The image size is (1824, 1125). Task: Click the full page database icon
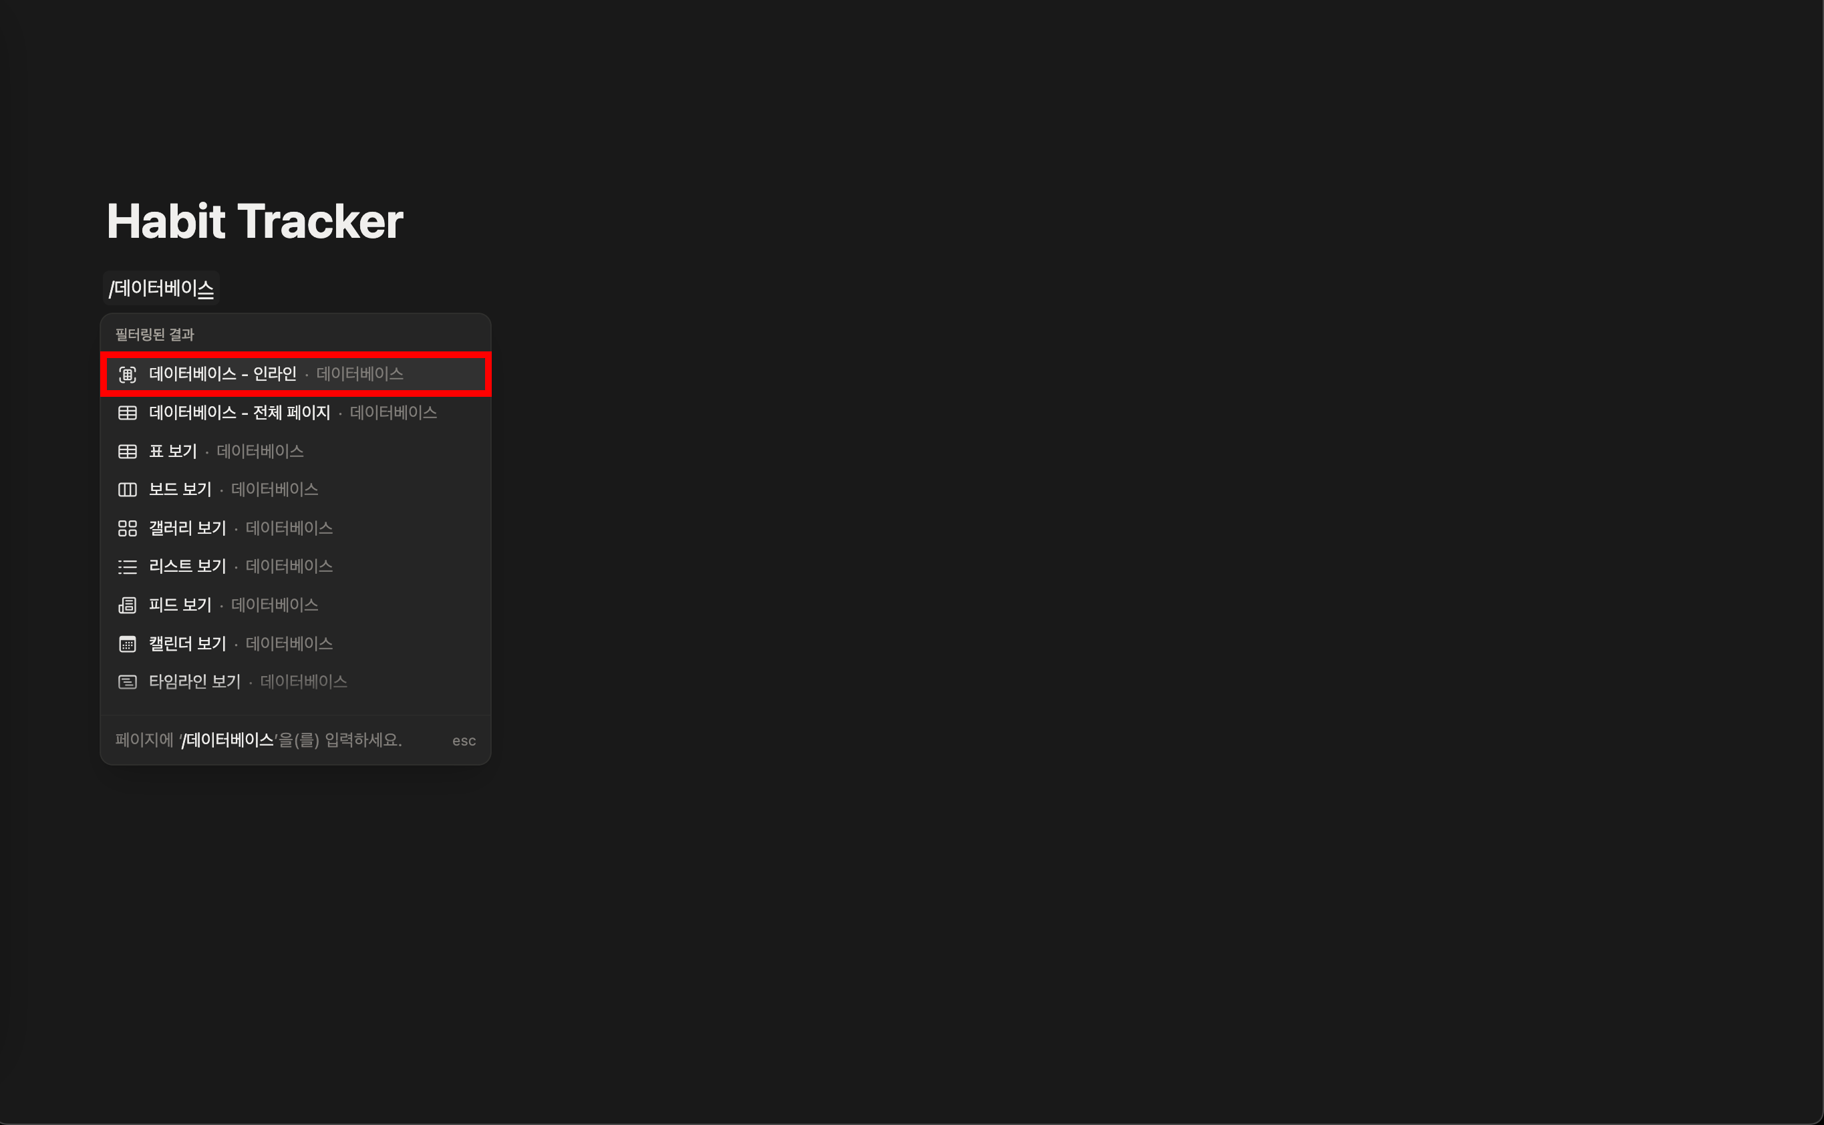pyautogui.click(x=127, y=413)
